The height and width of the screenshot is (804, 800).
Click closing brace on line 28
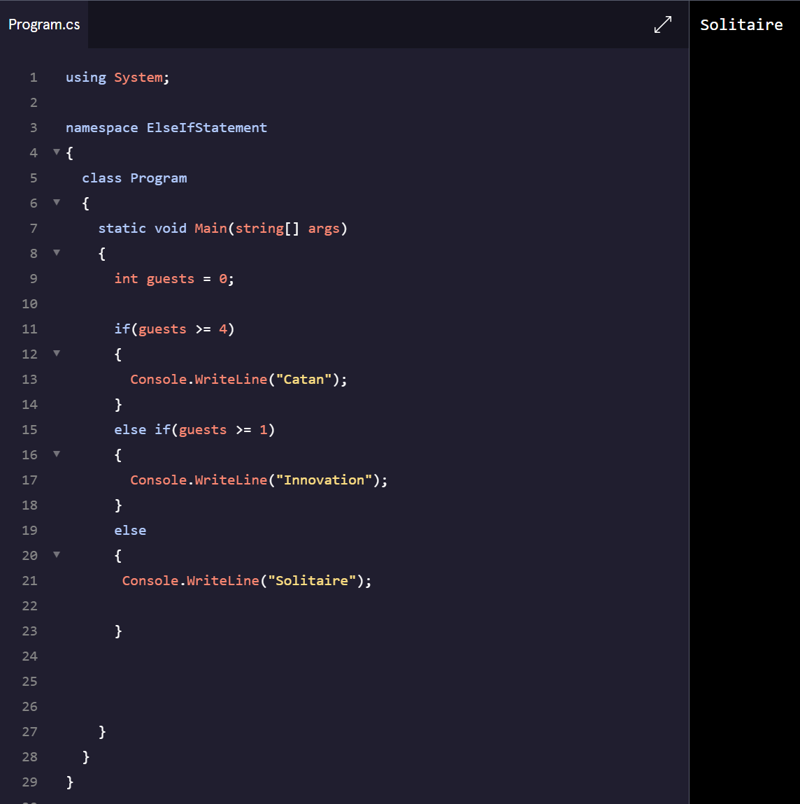click(86, 757)
